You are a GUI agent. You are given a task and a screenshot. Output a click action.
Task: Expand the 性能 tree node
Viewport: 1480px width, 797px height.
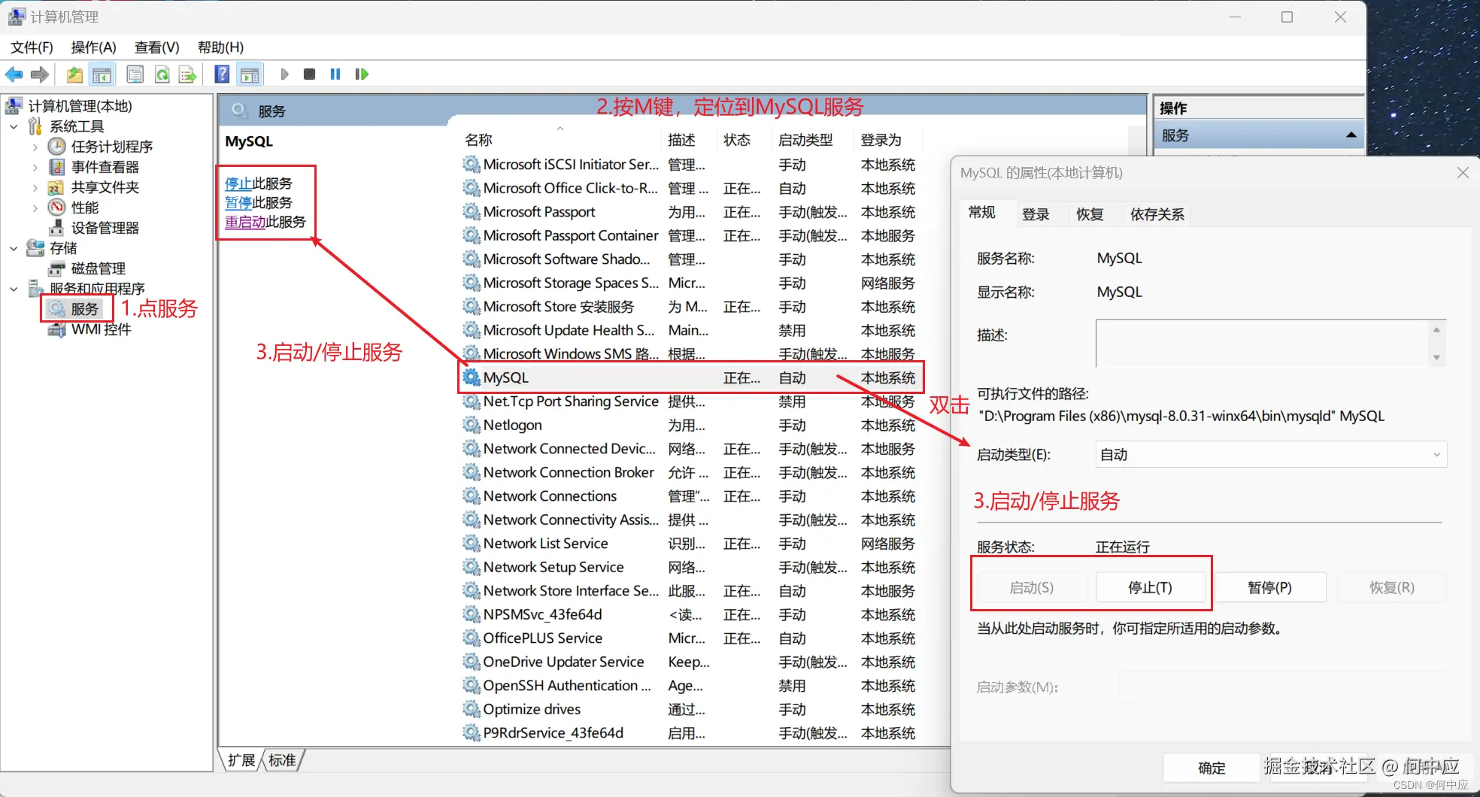35,208
